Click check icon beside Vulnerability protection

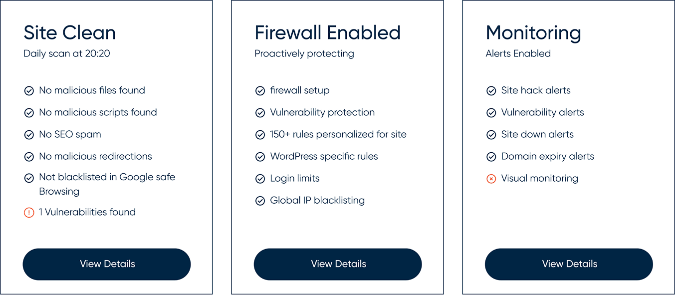pyautogui.click(x=260, y=113)
